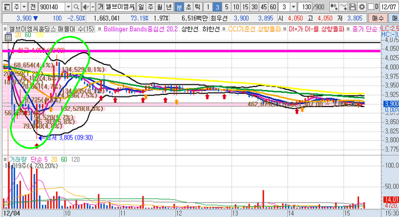
Task: Click the 12/04 date label on time axis
Action: (x=12, y=213)
